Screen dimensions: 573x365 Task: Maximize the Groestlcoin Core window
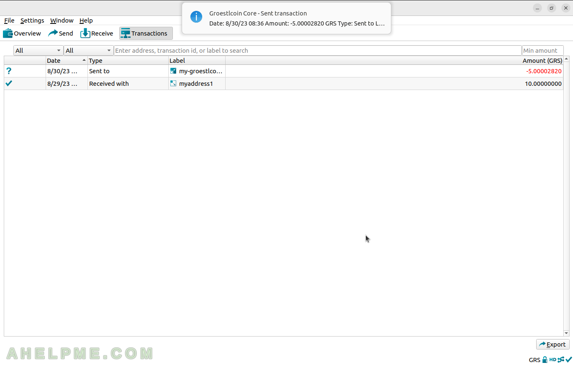pos(552,8)
